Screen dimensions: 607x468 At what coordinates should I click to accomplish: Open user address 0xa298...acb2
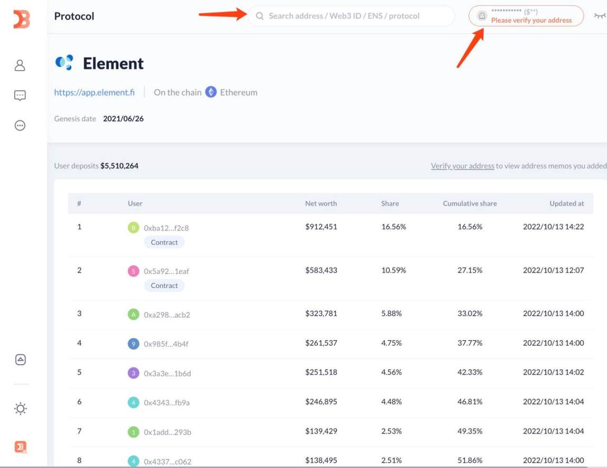[x=167, y=315]
